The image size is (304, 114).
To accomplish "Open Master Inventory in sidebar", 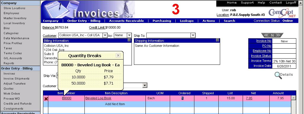I will point(15,18).
